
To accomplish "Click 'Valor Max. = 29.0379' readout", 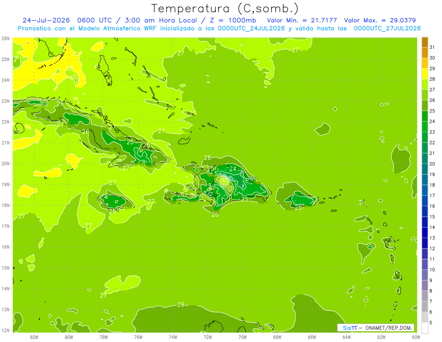I will [x=380, y=20].
